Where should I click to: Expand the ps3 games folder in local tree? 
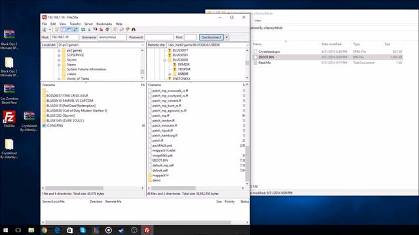click(x=59, y=50)
